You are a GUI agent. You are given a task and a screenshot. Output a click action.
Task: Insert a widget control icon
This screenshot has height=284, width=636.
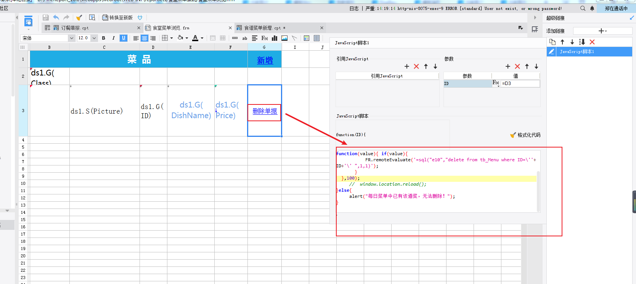(x=235, y=38)
